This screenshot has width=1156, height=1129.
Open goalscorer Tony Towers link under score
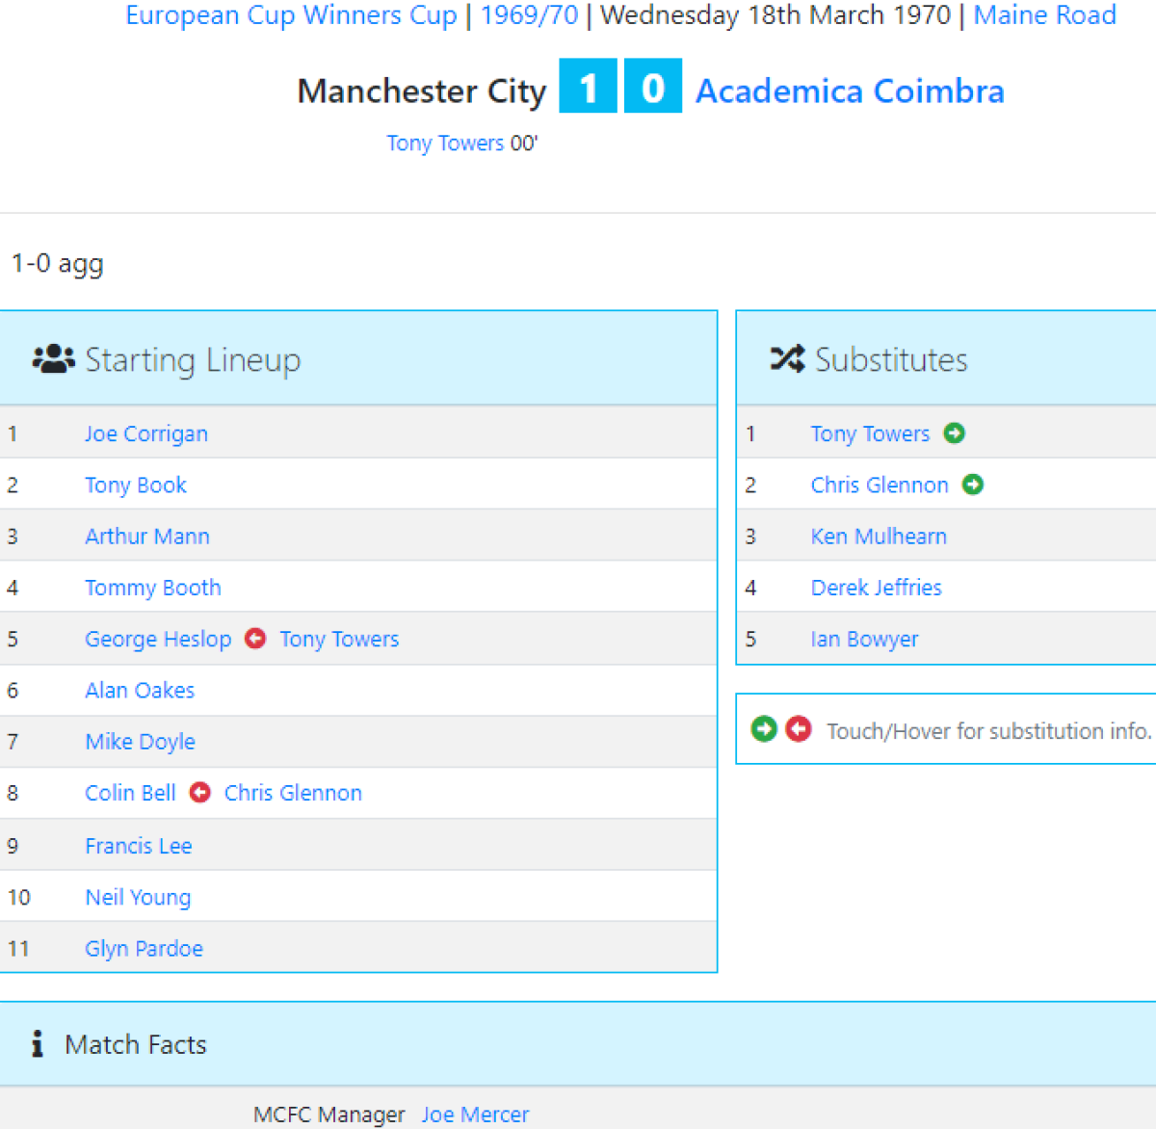[445, 144]
